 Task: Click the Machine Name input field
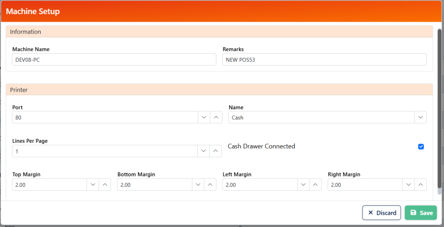114,60
